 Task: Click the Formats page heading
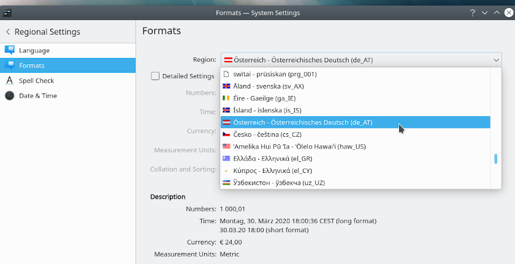pyautogui.click(x=162, y=31)
